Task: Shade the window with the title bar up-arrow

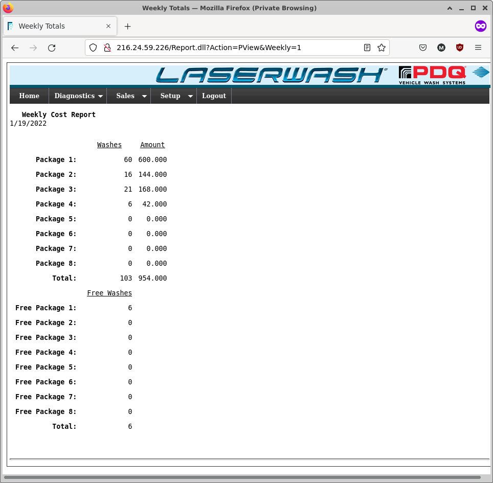Action: click(450, 8)
